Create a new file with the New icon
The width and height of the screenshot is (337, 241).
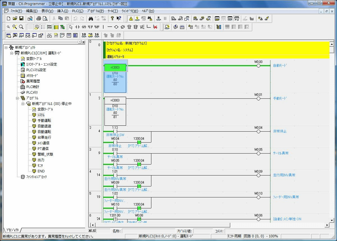point(8,19)
